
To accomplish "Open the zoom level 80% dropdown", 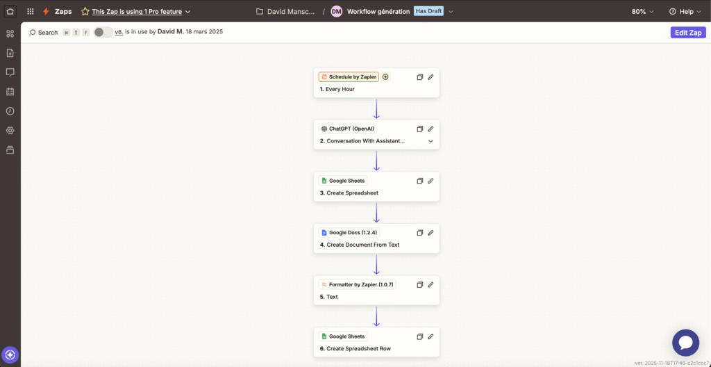I will [x=642, y=12].
